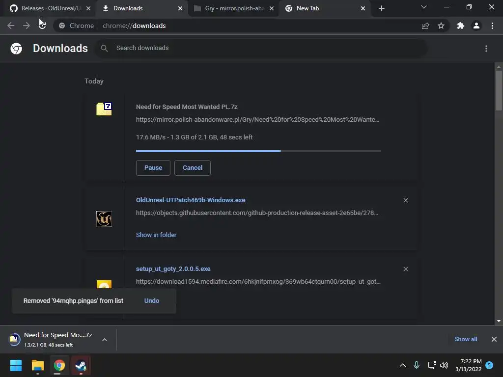Click 'Need for Speed Most Wanted PL.7z' title

(187, 107)
